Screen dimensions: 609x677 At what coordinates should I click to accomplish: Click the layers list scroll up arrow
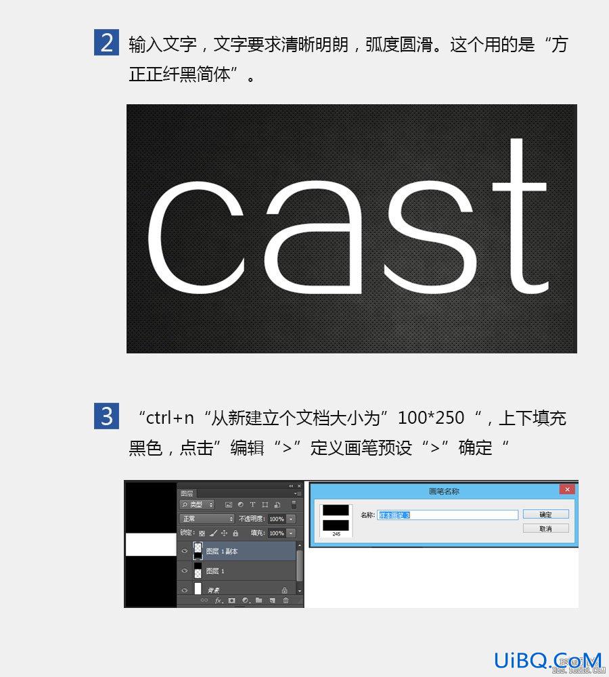[300, 546]
